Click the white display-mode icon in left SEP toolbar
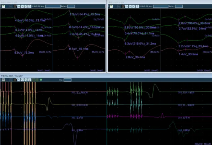The height and width of the screenshot is (145, 212). pos(3,6)
